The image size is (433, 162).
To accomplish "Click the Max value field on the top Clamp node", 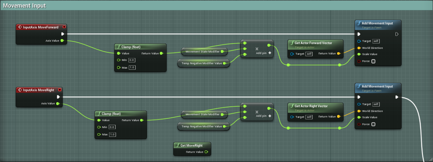I will (x=132, y=67).
